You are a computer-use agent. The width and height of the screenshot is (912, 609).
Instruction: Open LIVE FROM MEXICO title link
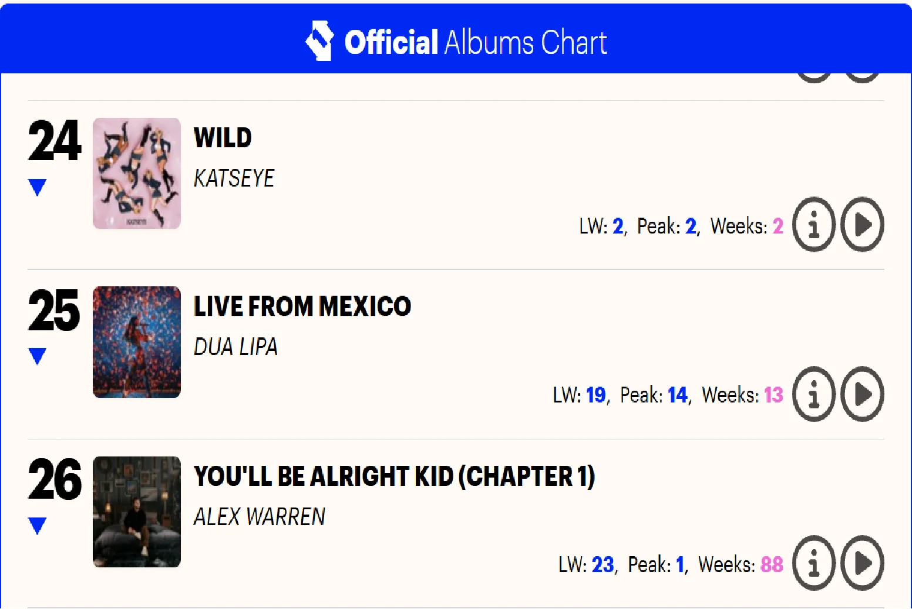click(302, 307)
